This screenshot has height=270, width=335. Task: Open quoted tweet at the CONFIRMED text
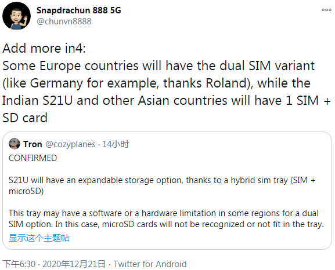(33, 158)
